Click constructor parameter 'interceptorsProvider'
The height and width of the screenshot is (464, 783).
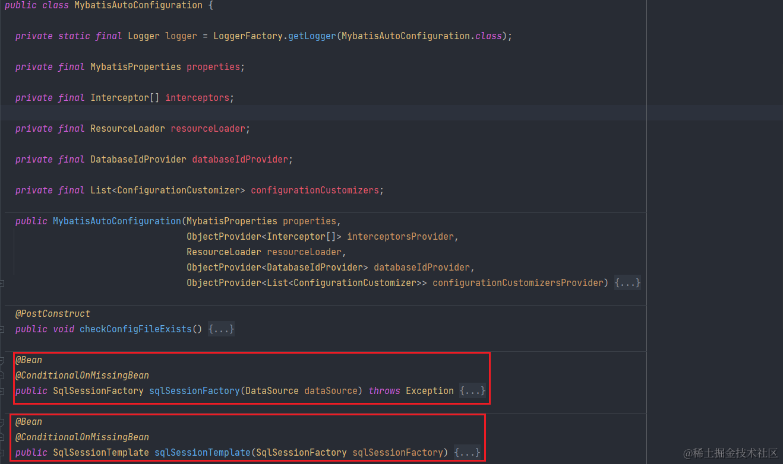tap(400, 237)
